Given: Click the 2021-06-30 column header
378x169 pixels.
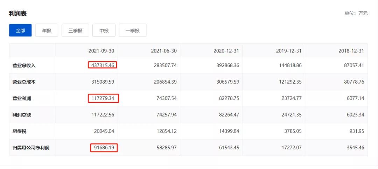Looking at the screenshot, I should [x=163, y=51].
